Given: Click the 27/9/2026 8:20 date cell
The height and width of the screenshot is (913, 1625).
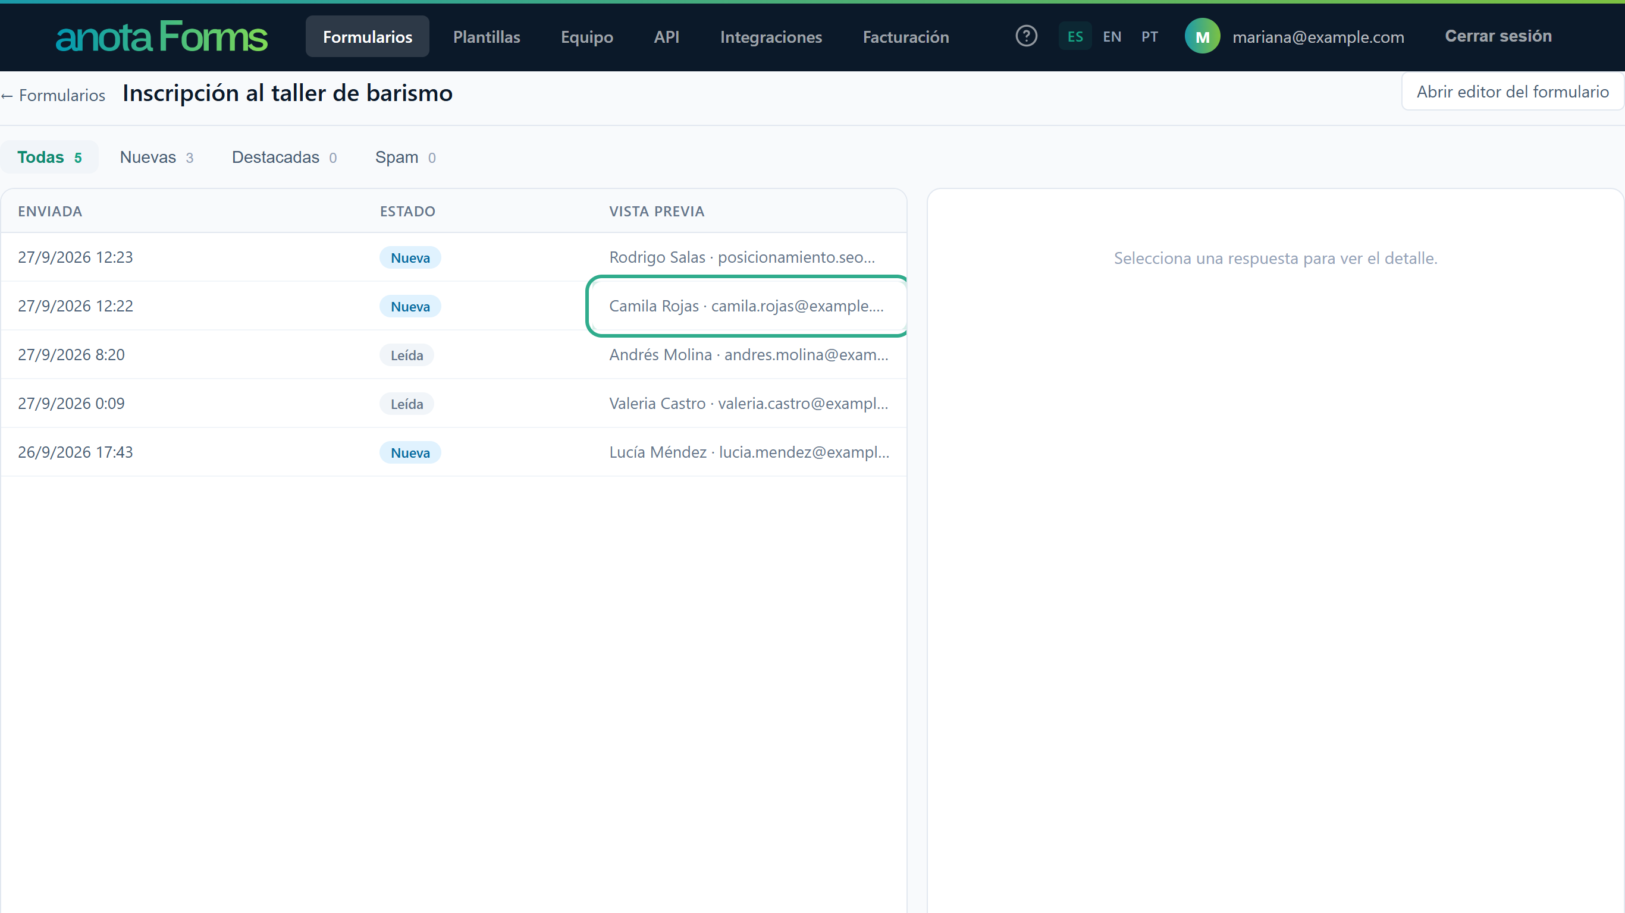Looking at the screenshot, I should point(71,354).
